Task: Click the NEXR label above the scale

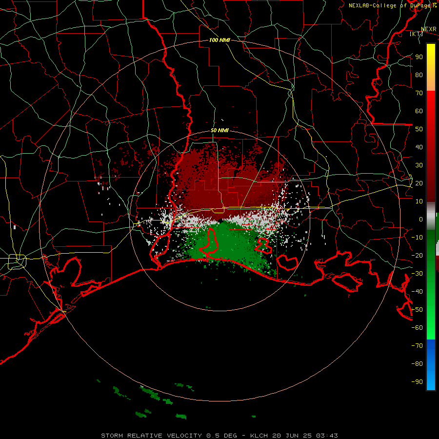Action: coord(428,29)
